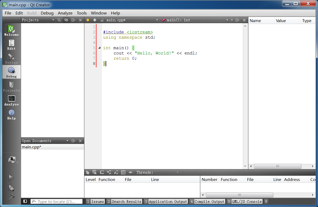Build the project with the hammer icon
The image size is (318, 207).
pyautogui.click(x=11, y=197)
